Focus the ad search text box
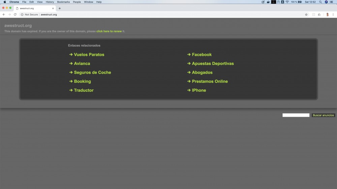Image resolution: width=337 pixels, height=189 pixels. pos(296,115)
